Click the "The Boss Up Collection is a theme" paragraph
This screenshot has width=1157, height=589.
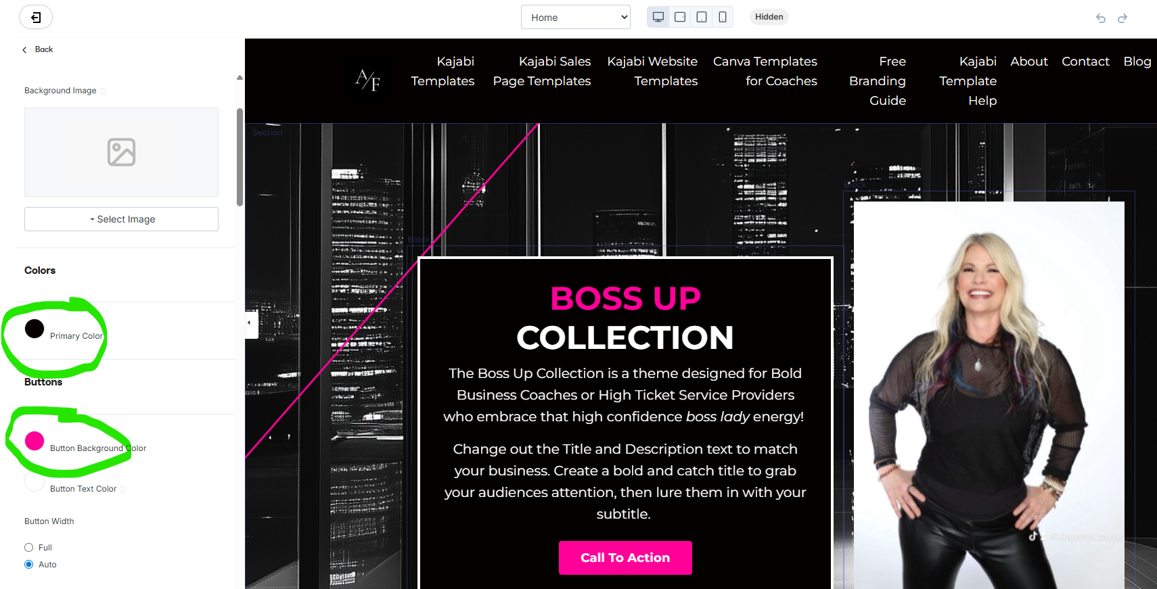(624, 395)
